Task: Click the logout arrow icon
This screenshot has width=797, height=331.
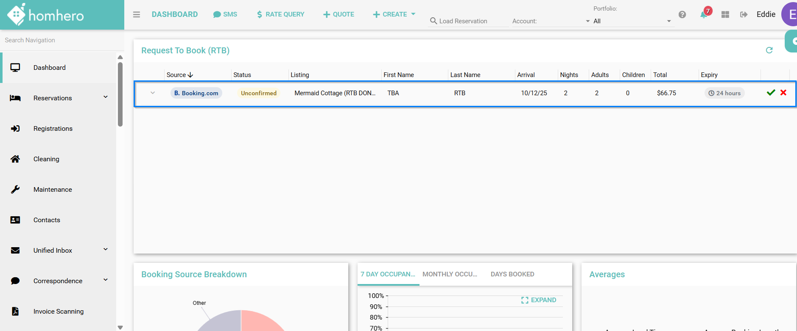Action: tap(744, 14)
